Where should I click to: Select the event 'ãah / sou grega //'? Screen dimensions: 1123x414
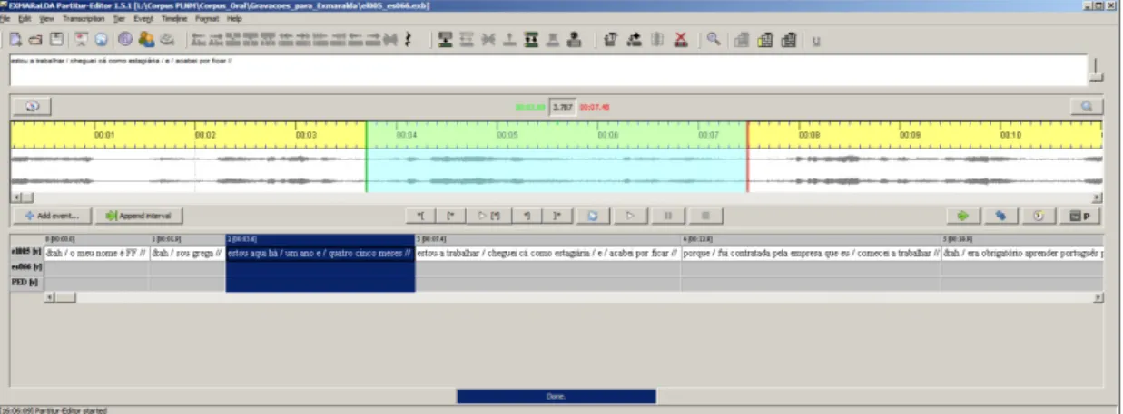[x=187, y=254]
